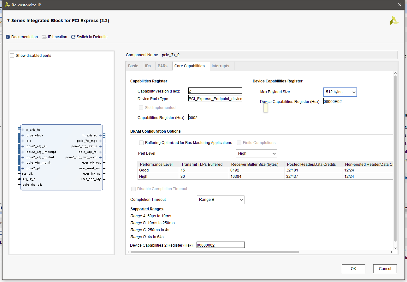Click the Cancel button
The height and width of the screenshot is (282, 407).
tap(385, 269)
